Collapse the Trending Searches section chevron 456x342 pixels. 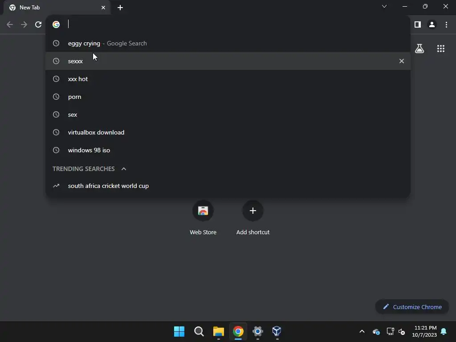[x=124, y=169]
